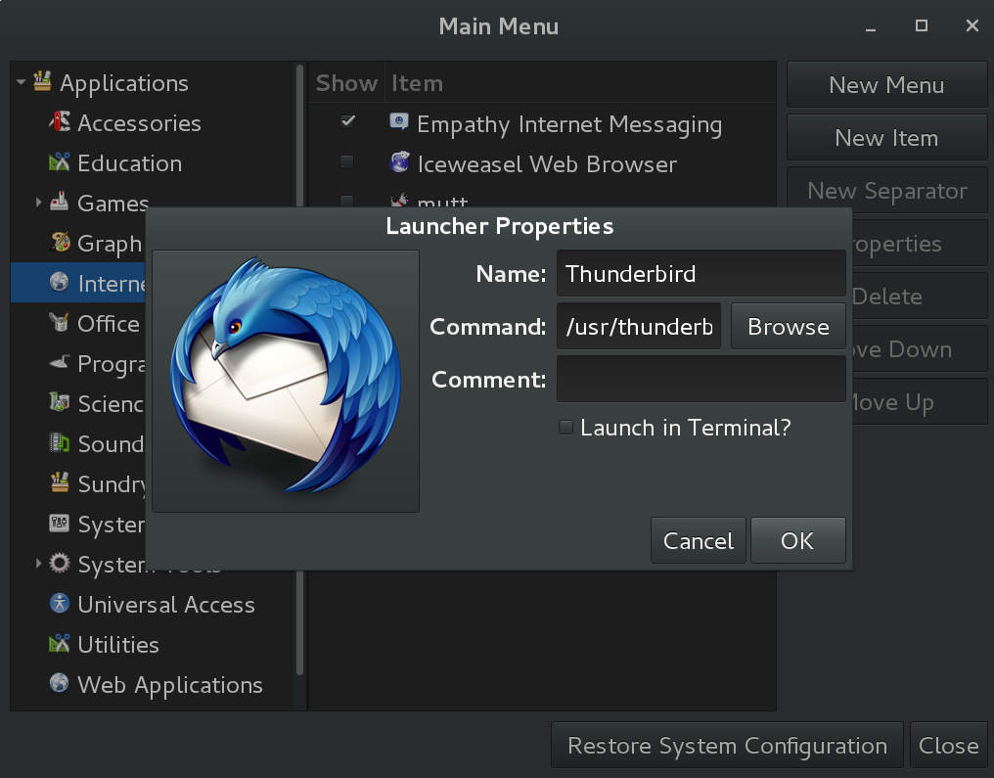Click the Sundry category icon
The width and height of the screenshot is (994, 778).
(60, 482)
